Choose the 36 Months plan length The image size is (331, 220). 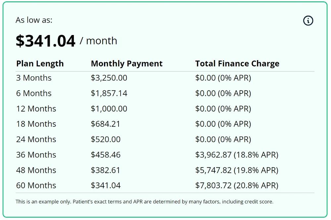(36, 155)
